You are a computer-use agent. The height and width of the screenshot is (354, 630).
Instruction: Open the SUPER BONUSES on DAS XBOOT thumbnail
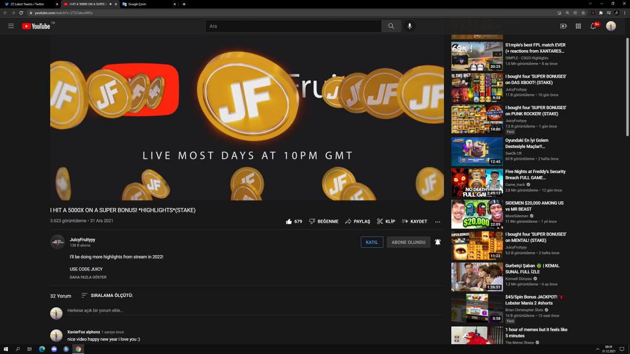(477, 88)
